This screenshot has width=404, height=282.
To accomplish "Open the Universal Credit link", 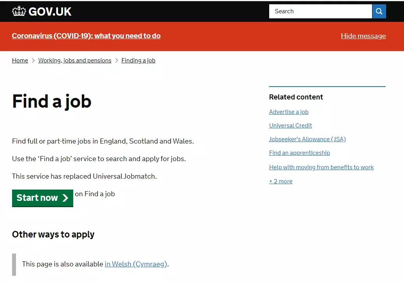I will click(290, 126).
